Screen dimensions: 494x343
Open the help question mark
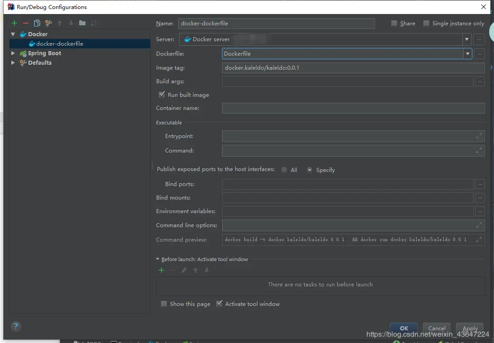pyautogui.click(x=16, y=326)
